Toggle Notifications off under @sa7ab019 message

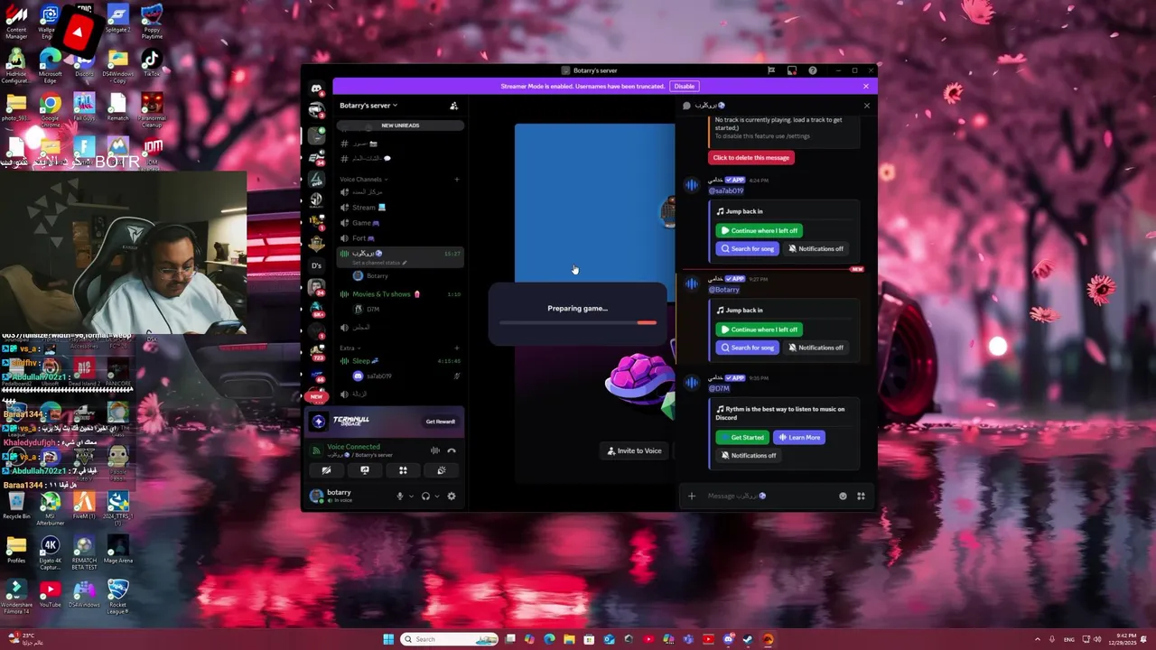[x=816, y=248]
